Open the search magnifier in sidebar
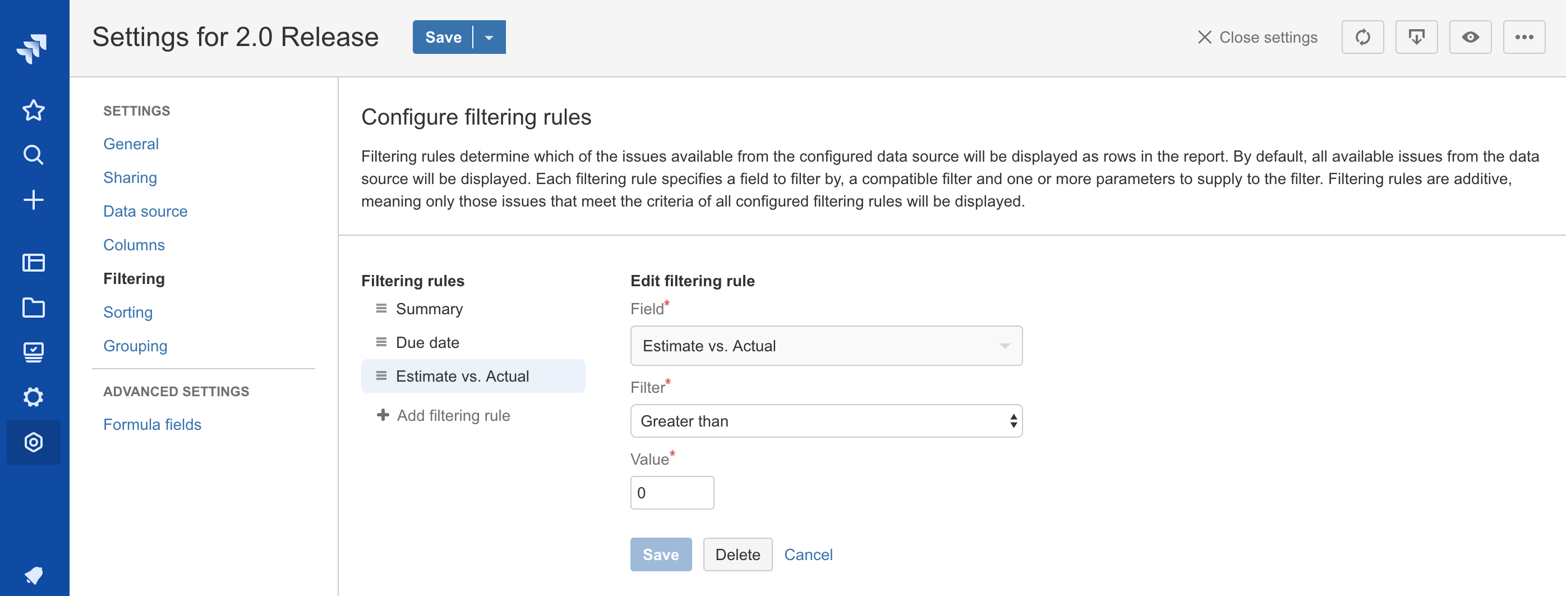Viewport: 1566px width, 596px height. (33, 155)
